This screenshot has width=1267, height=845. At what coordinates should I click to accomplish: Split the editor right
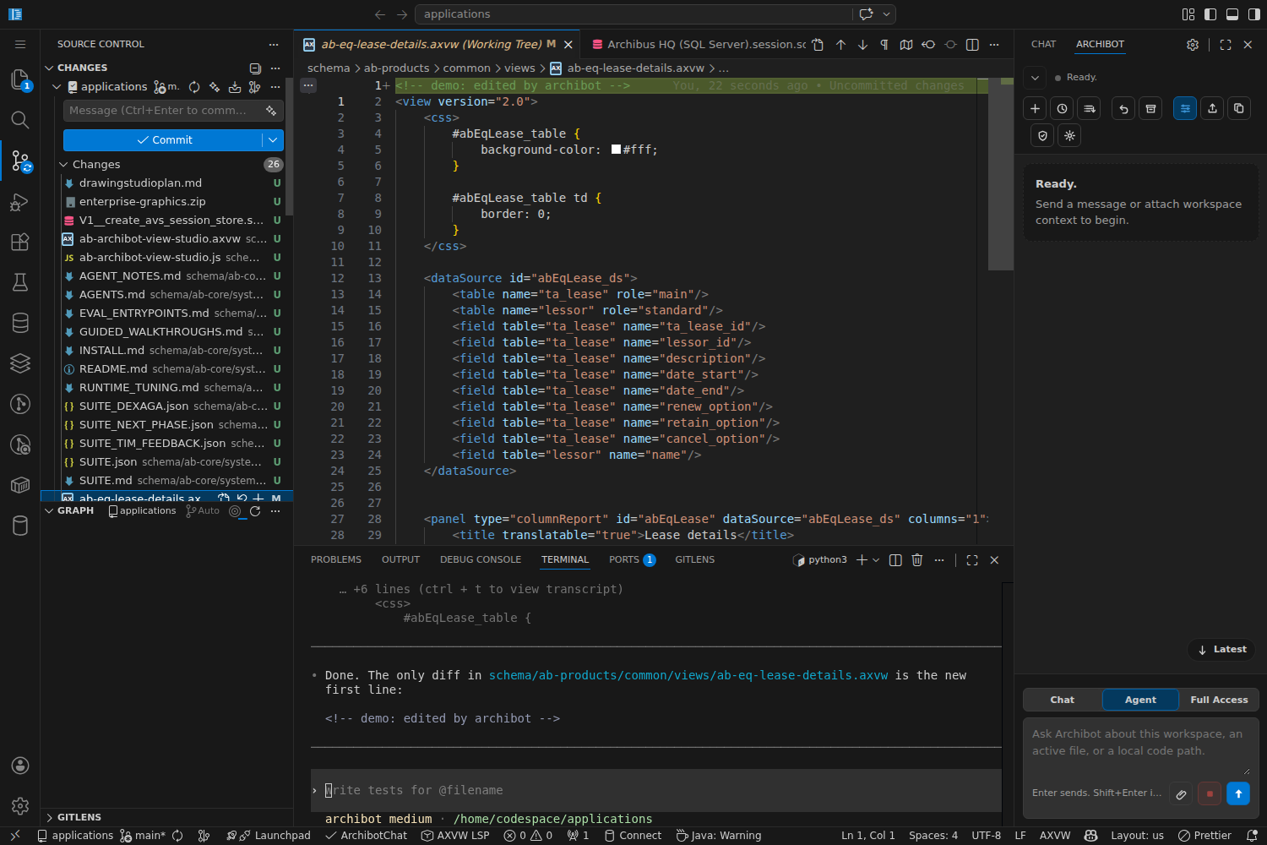(x=972, y=45)
